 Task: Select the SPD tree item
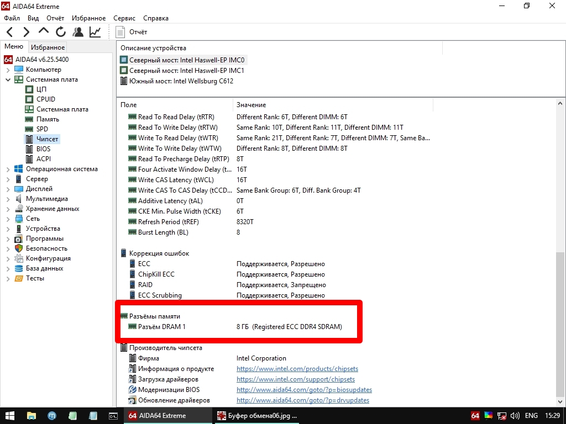(x=42, y=129)
